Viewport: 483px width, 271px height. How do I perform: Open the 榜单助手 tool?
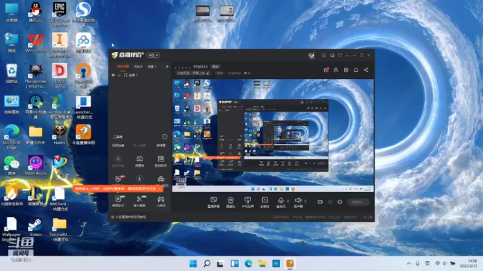click(118, 201)
